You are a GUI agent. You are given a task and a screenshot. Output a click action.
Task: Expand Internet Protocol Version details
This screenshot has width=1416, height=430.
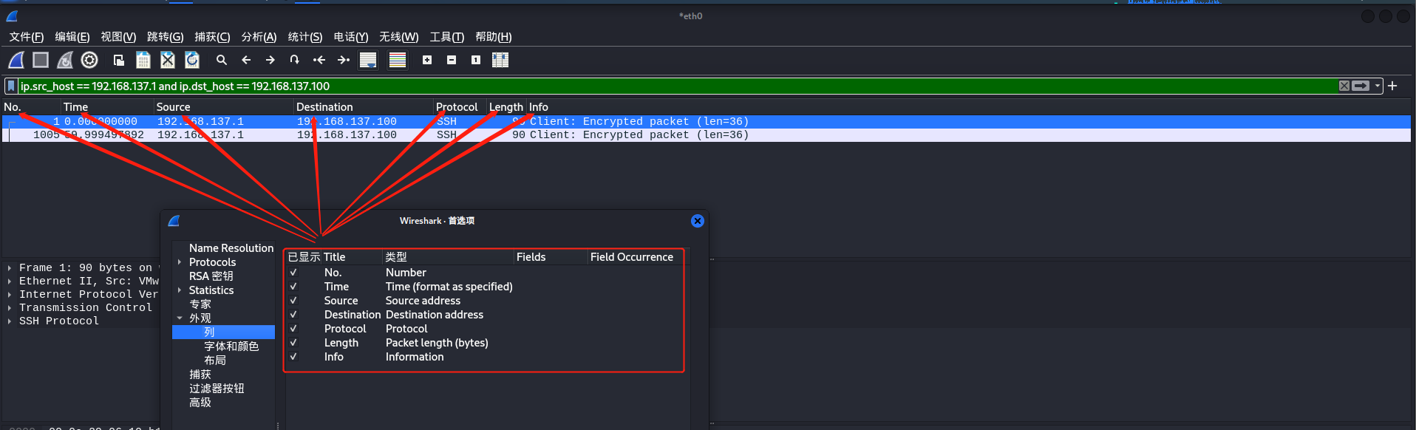(9, 295)
